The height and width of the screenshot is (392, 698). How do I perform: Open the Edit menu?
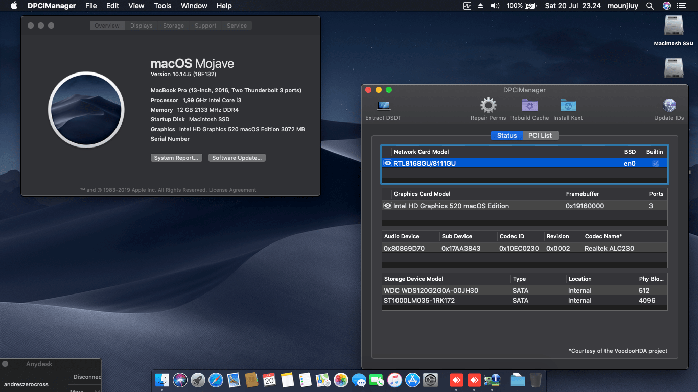112,6
